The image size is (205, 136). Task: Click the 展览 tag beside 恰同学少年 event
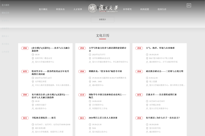(x=25, y=71)
